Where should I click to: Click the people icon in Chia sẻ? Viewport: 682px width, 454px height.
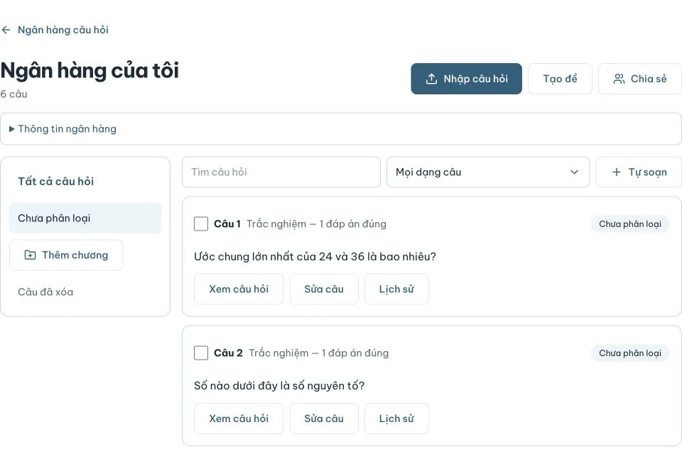click(619, 79)
